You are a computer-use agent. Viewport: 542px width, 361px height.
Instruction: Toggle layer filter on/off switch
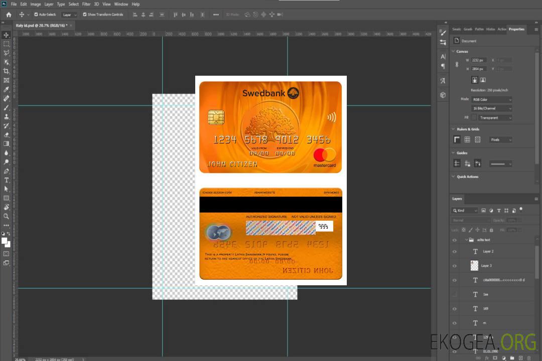(x=521, y=210)
